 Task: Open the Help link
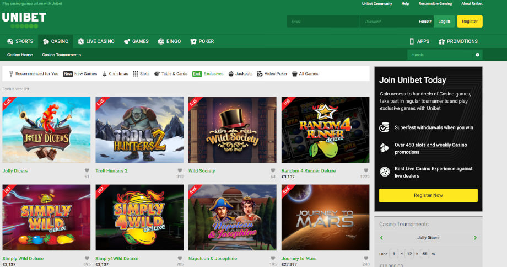[x=405, y=3]
